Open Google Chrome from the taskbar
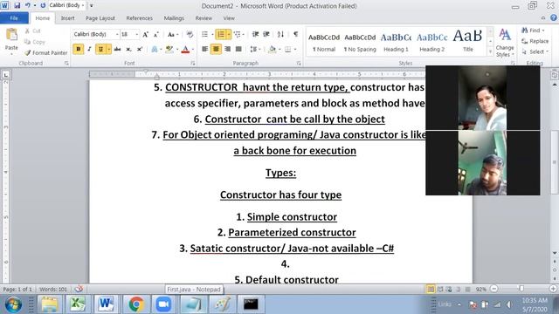 click(136, 304)
